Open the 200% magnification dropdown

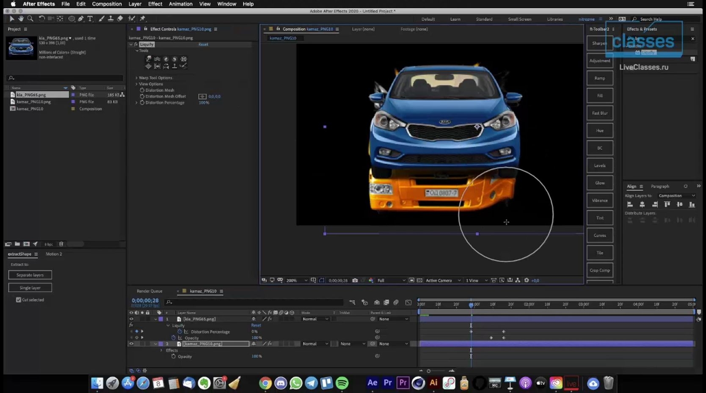point(297,280)
